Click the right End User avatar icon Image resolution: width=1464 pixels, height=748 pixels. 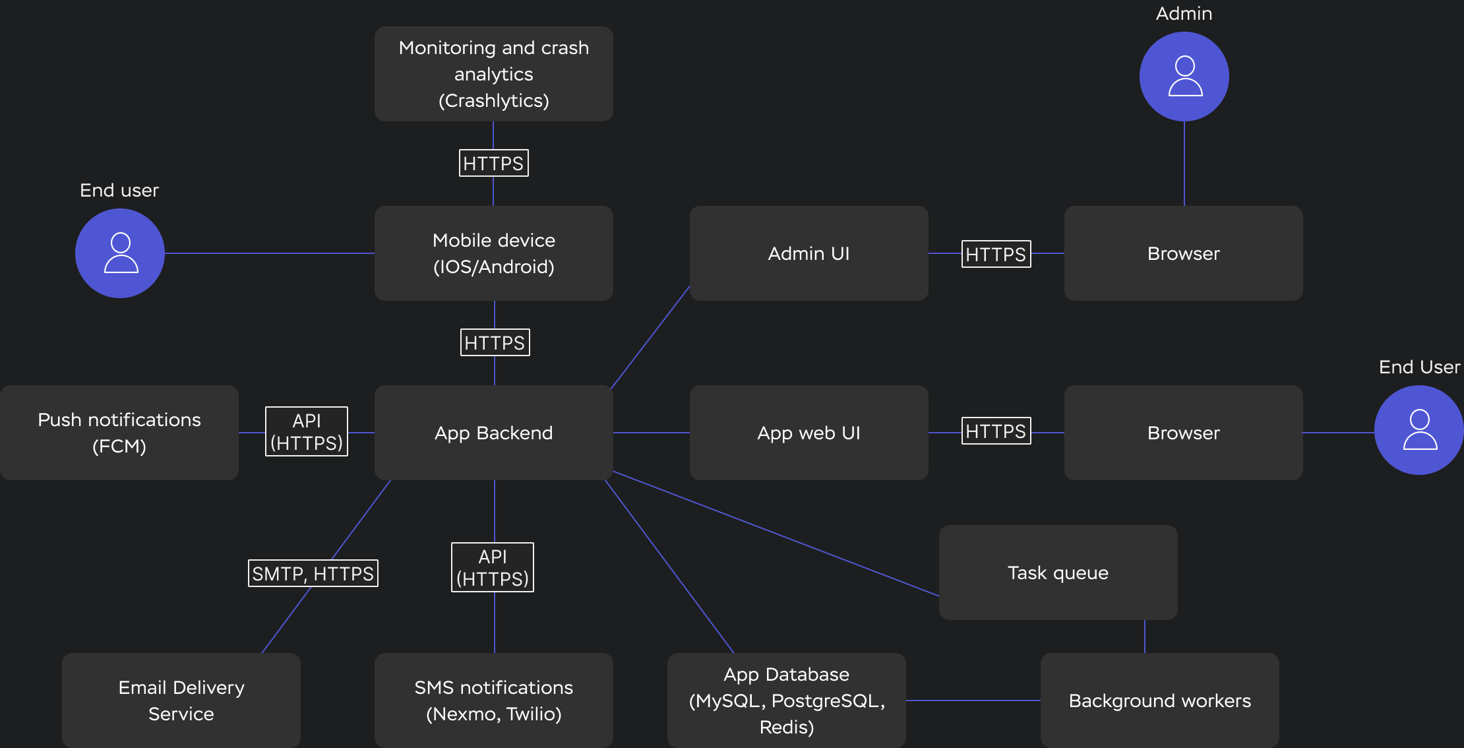1418,430
